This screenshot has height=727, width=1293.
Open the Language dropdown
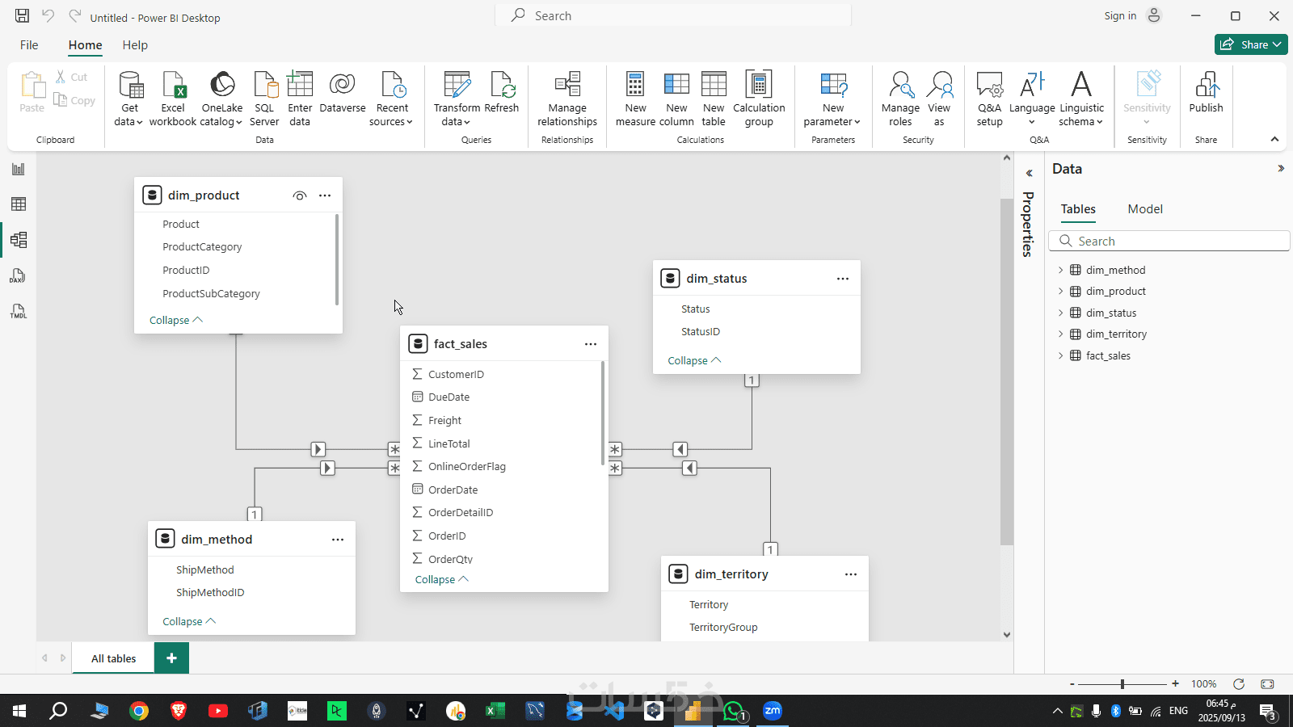[x=1032, y=99]
